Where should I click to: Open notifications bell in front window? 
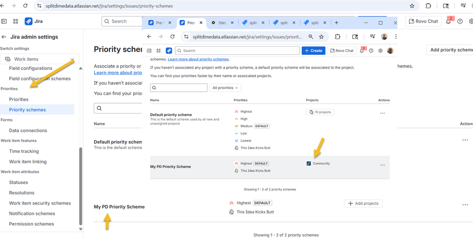click(362, 51)
